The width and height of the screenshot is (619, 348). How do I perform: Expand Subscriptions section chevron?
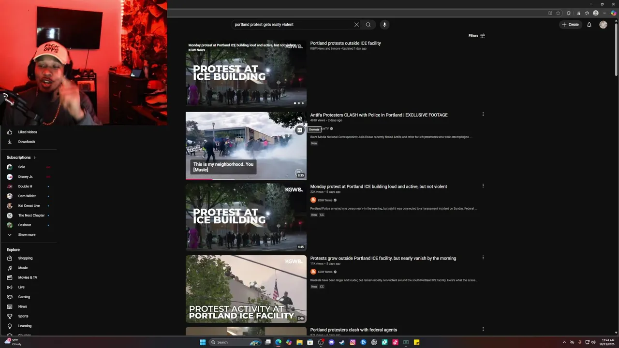point(34,158)
